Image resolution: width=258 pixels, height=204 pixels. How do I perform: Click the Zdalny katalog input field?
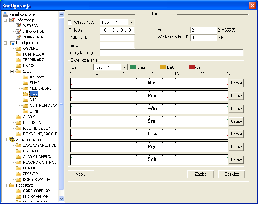pyautogui.click(x=172, y=53)
